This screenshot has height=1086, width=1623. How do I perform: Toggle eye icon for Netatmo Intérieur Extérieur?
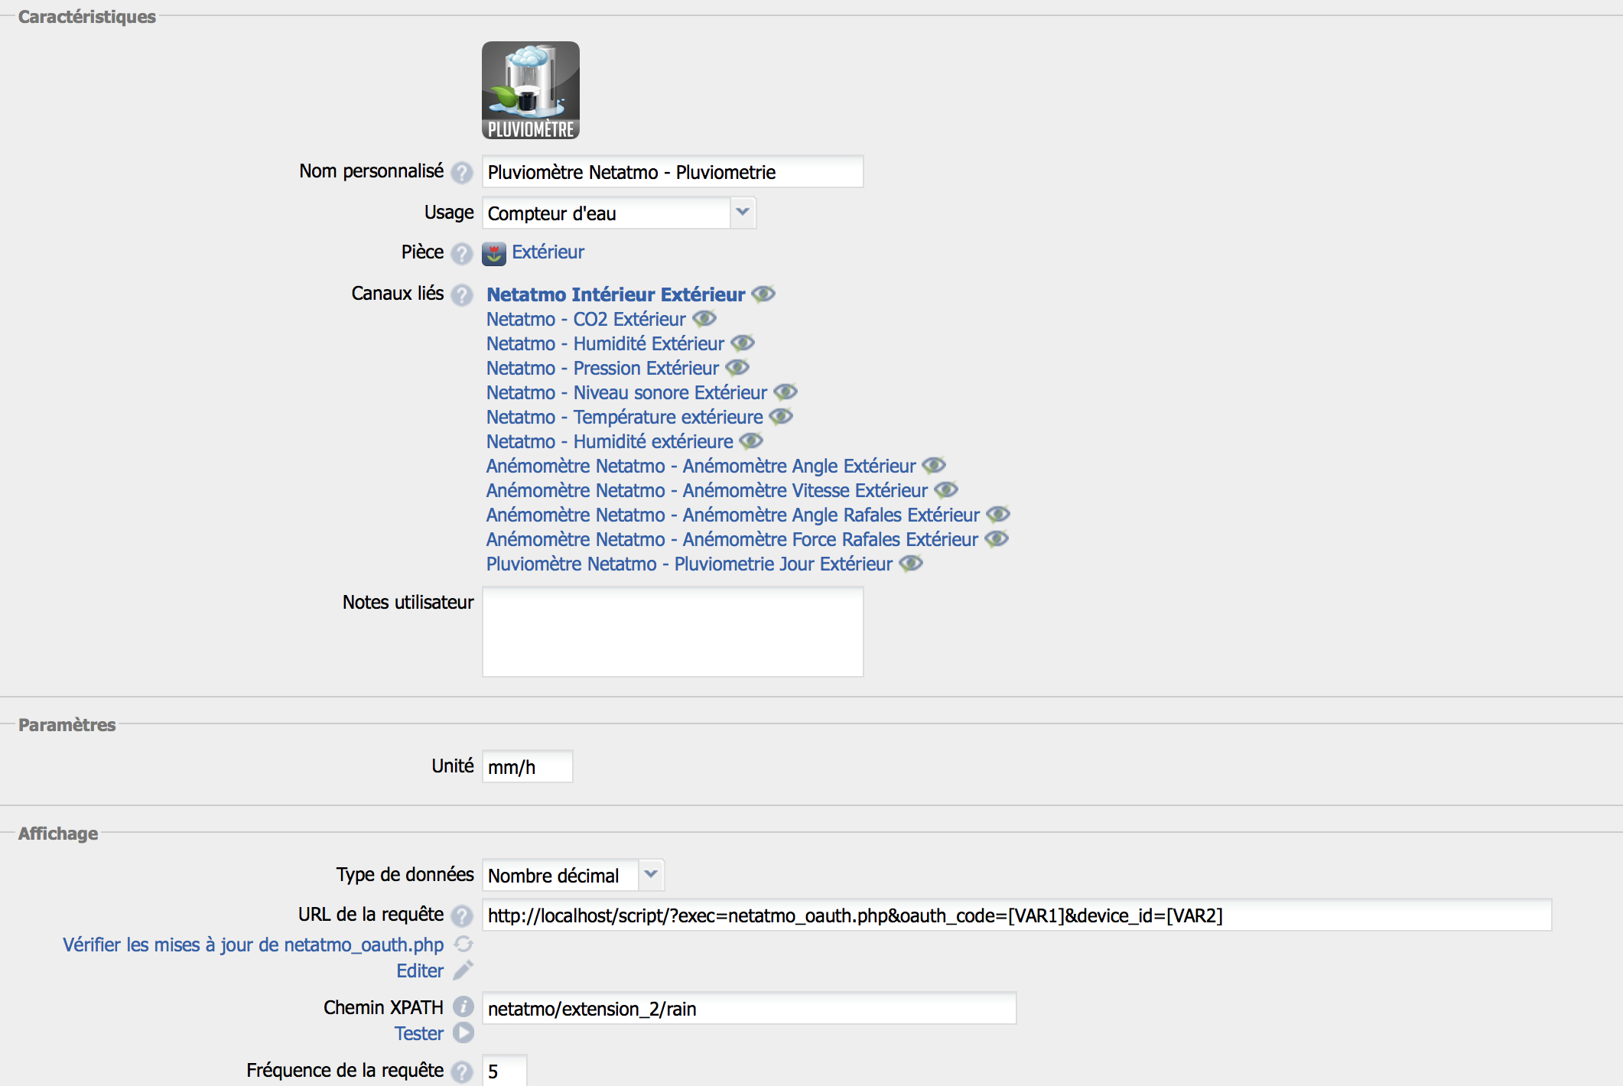(x=763, y=294)
